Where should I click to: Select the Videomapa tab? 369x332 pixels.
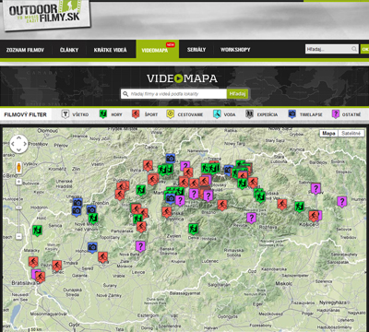[x=157, y=50]
